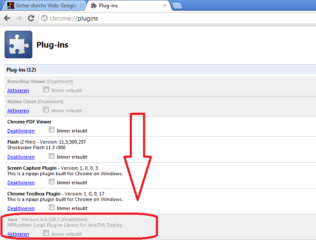Click the Screen Capture Plugin version line
316x240 pixels.
tap(53, 168)
